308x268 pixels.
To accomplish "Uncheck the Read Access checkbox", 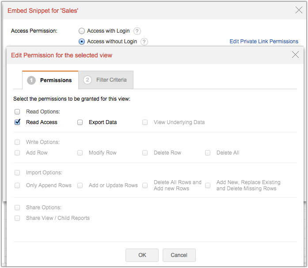I will [17, 122].
